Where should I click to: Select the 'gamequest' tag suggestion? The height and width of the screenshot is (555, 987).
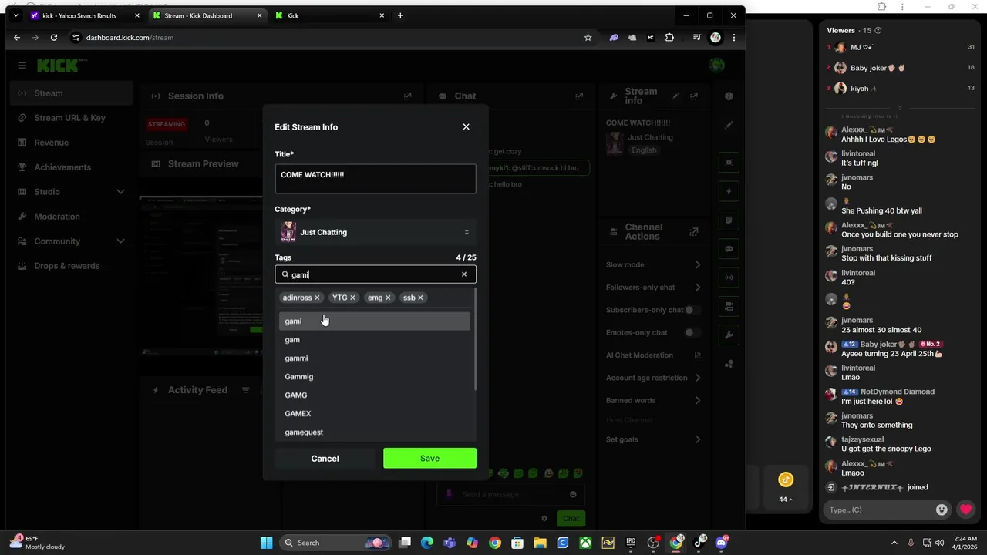pos(374,432)
